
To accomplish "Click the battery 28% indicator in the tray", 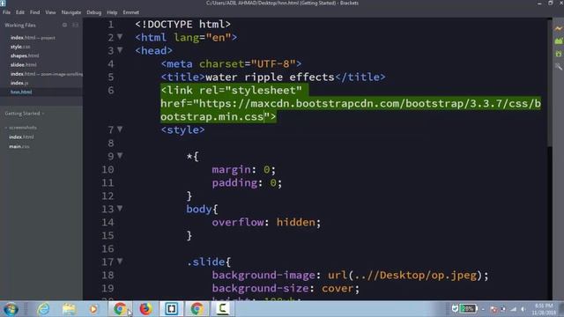I will pyautogui.click(x=469, y=309).
